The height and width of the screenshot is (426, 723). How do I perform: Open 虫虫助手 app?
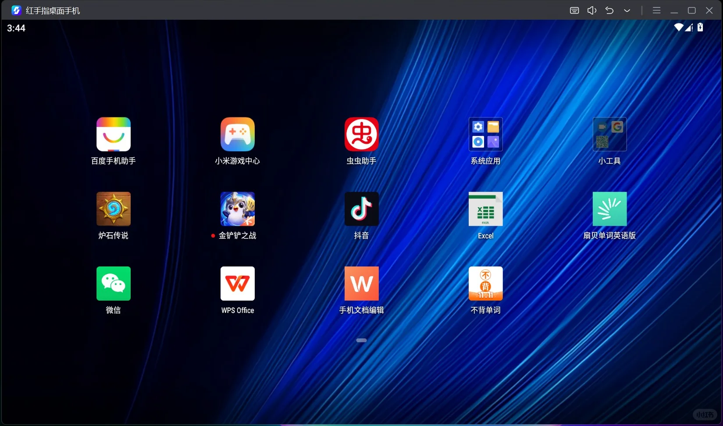click(362, 134)
